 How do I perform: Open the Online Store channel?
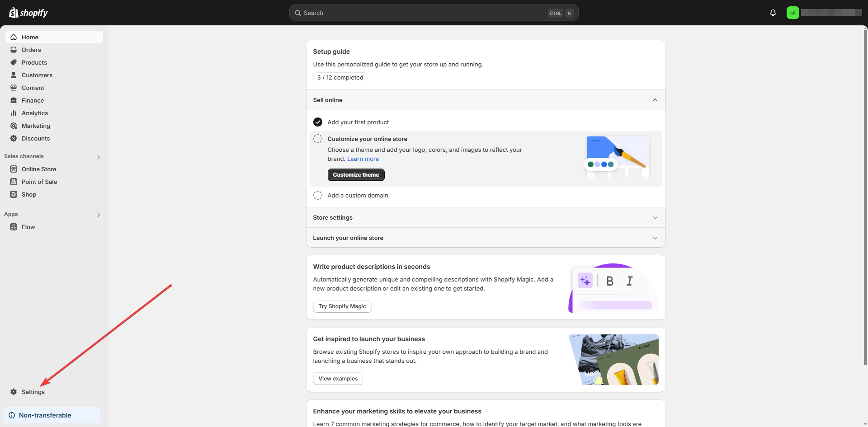tap(38, 169)
